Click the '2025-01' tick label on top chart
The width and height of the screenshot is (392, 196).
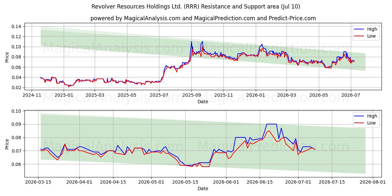coord(64,95)
